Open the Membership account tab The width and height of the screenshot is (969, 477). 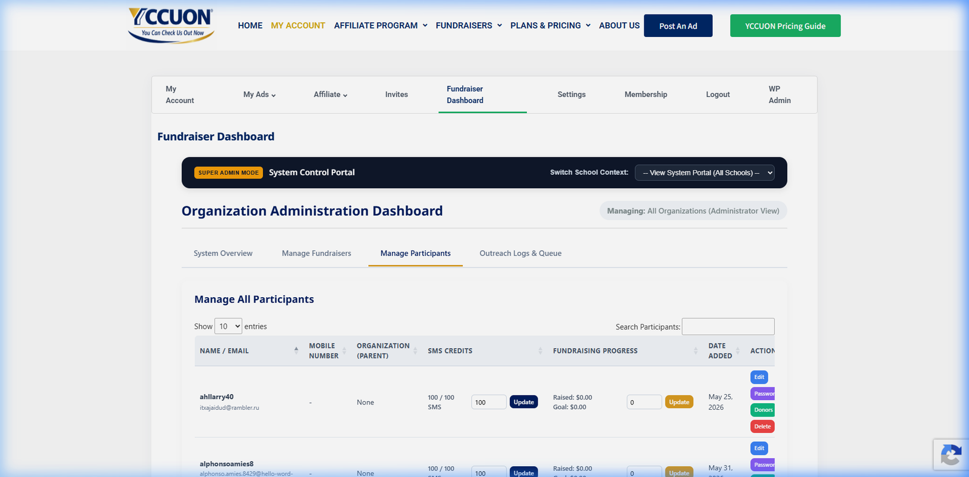click(646, 94)
